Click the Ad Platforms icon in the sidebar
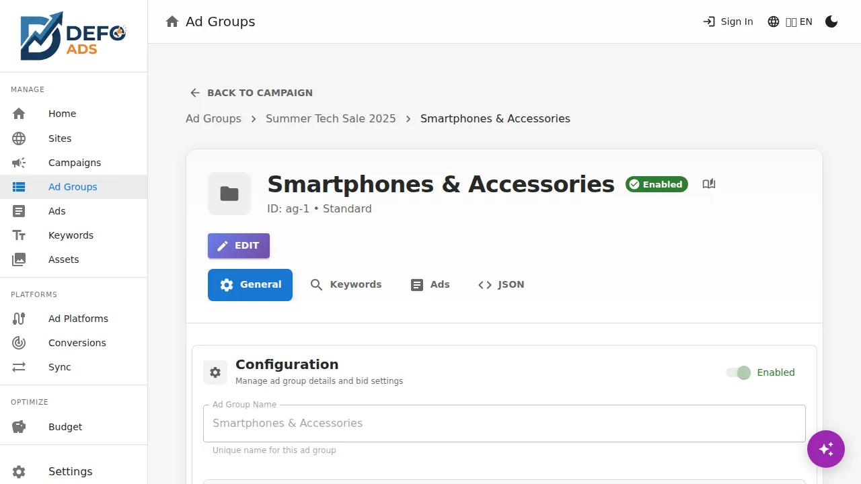This screenshot has width=861, height=484. click(x=19, y=319)
